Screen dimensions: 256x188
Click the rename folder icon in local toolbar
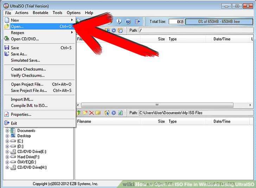[98, 113]
